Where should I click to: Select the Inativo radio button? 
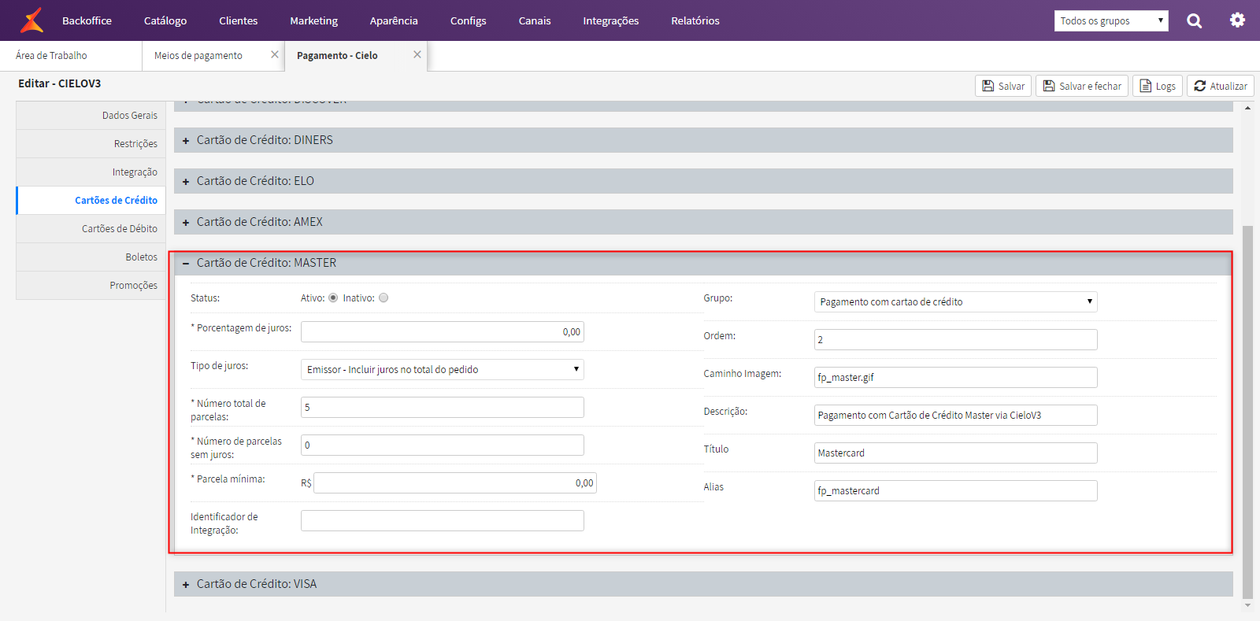coord(384,298)
